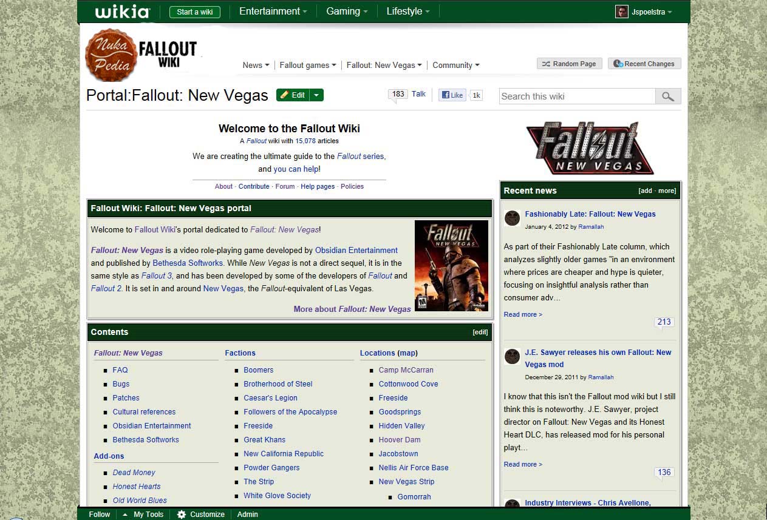Open the Camp McCarran location link
Viewport: 767px width, 520px height.
coord(406,370)
